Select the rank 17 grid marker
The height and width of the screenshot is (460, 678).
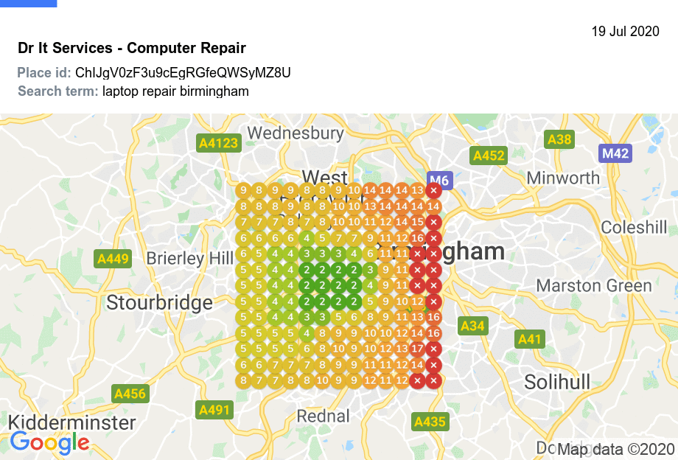[x=417, y=349]
